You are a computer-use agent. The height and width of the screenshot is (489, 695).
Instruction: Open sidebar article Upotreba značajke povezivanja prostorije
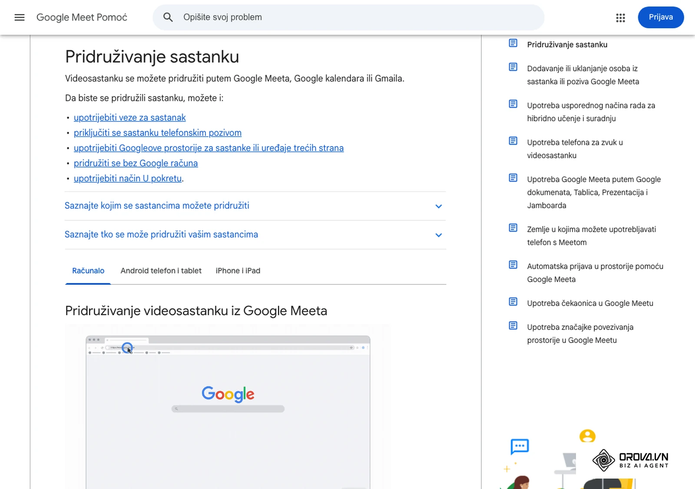[580, 334]
